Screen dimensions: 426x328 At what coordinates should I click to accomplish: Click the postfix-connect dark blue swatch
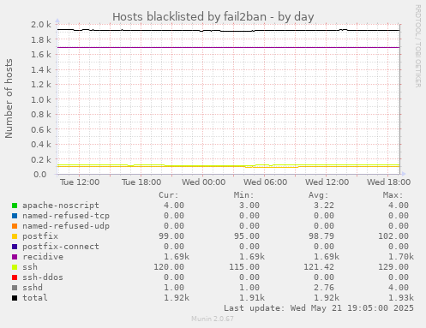point(15,247)
